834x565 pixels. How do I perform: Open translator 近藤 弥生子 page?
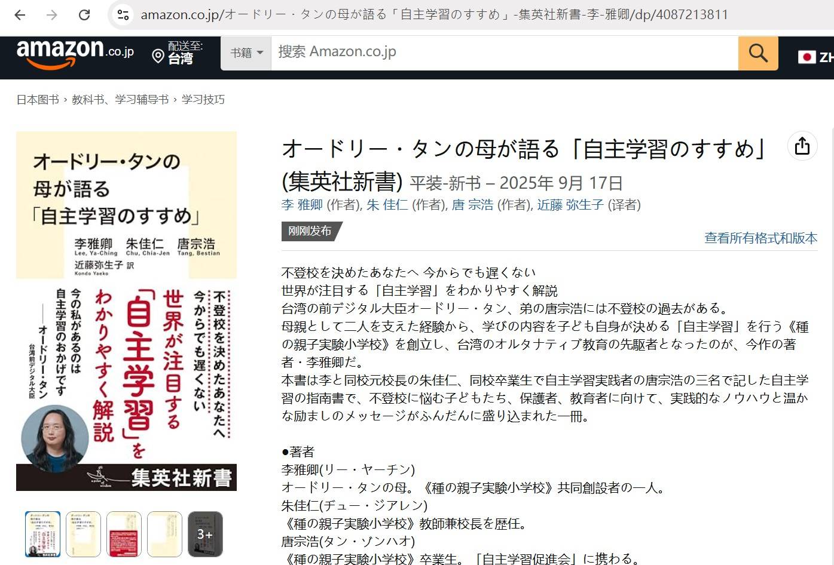click(x=570, y=205)
